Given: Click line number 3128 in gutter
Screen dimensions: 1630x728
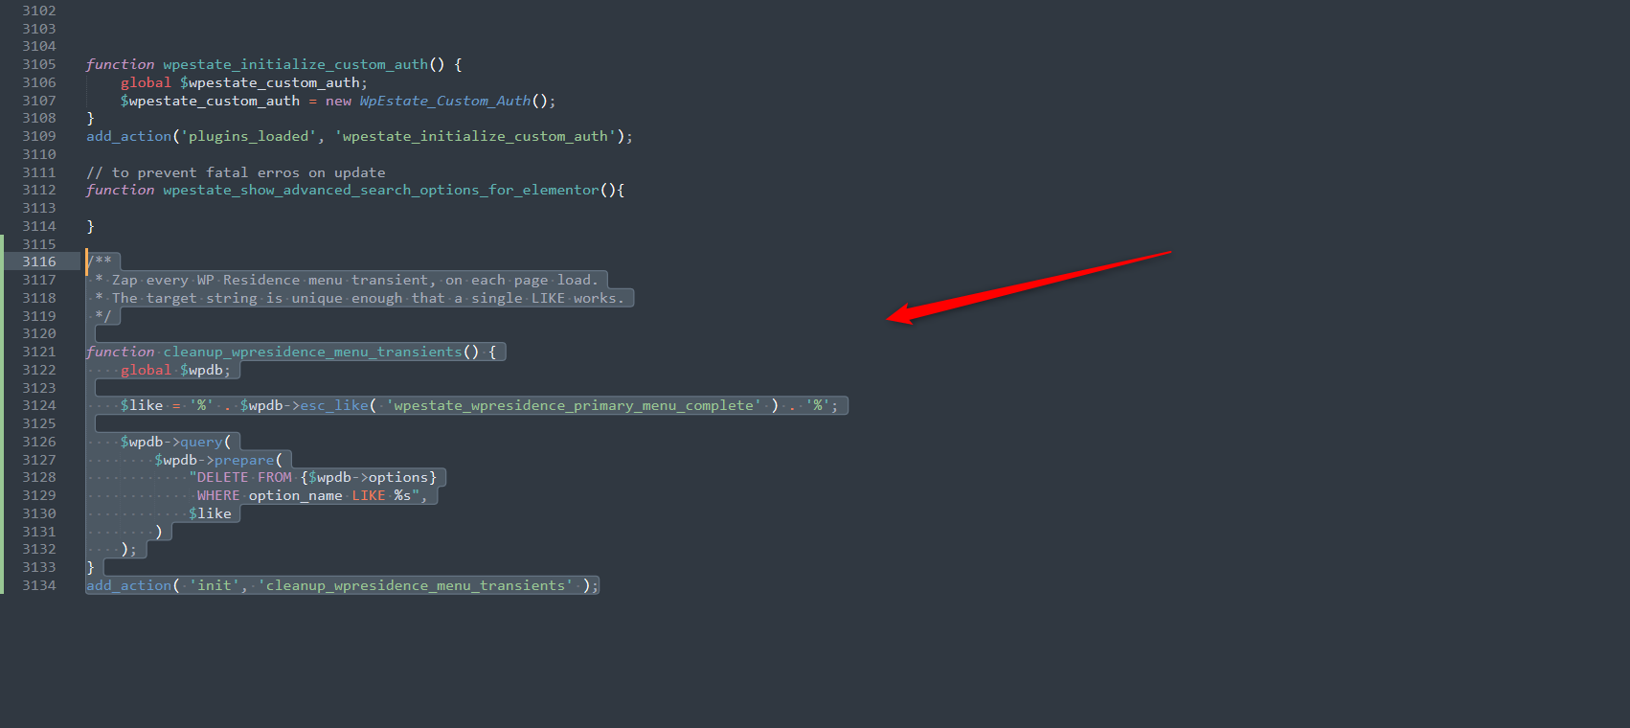Looking at the screenshot, I should coord(39,477).
